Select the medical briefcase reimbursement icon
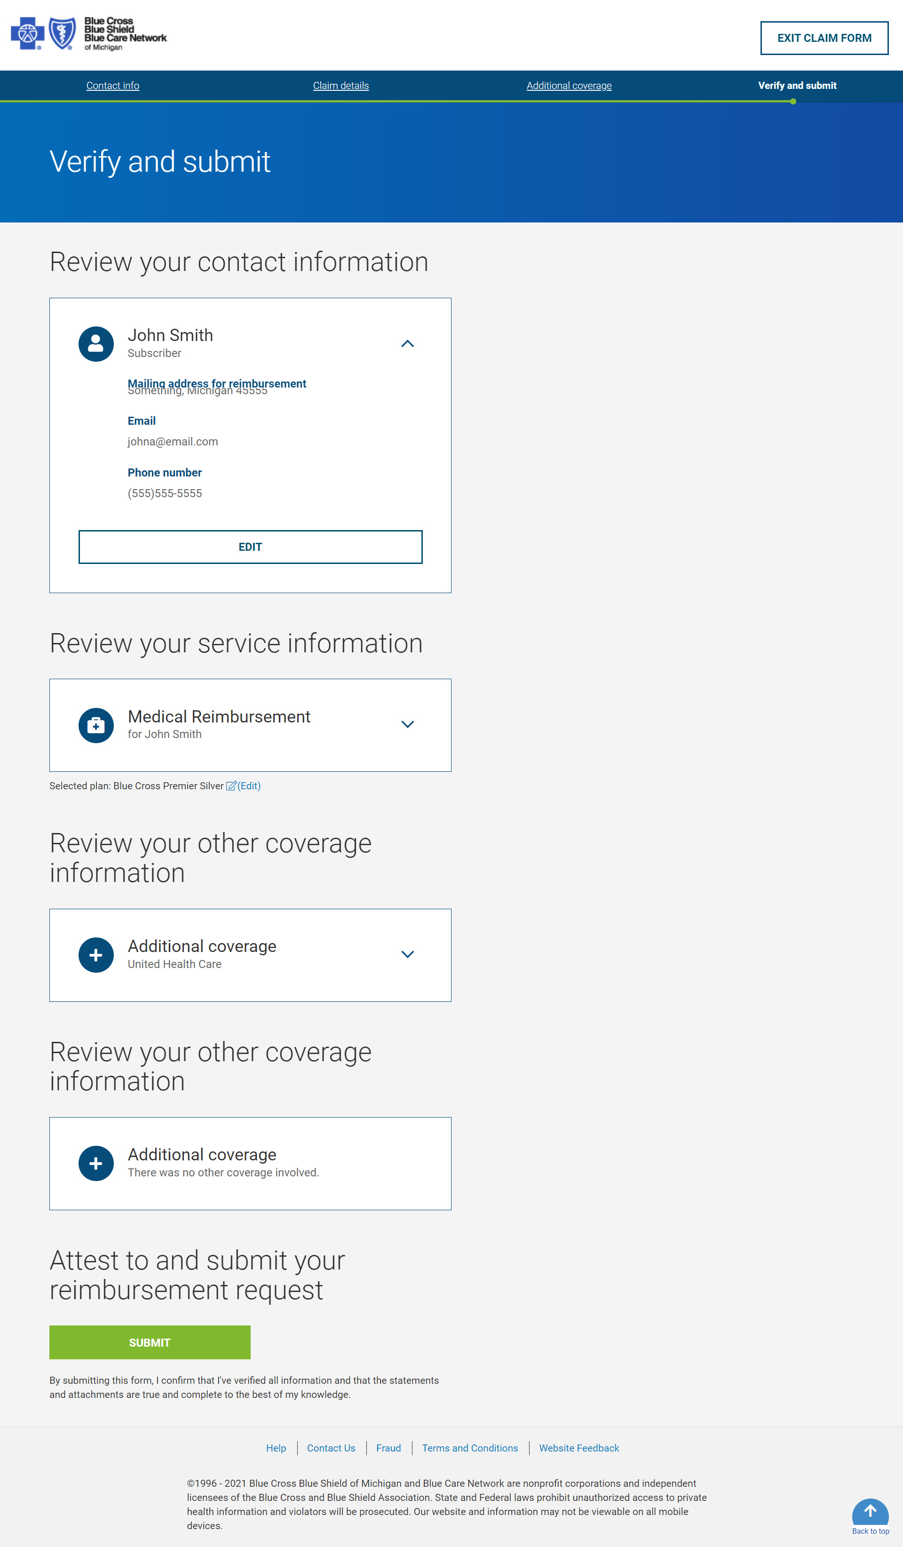This screenshot has height=1547, width=903. (96, 725)
